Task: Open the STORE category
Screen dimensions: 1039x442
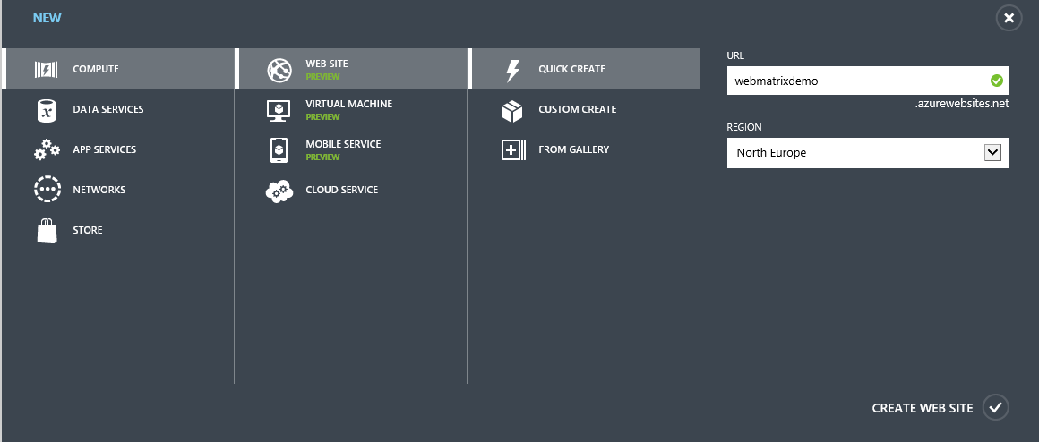Action: tap(88, 230)
